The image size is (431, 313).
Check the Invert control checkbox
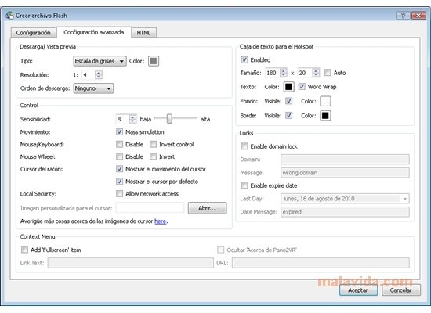point(153,144)
